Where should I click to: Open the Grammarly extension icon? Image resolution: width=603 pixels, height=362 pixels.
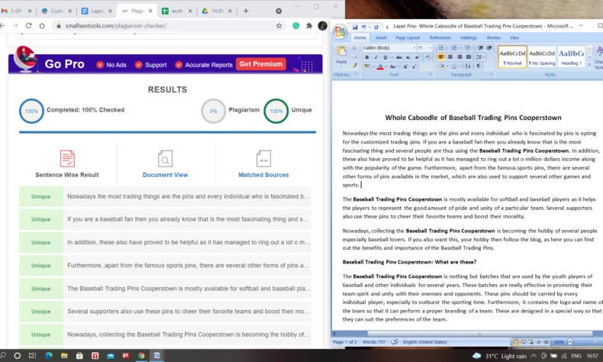coord(295,26)
